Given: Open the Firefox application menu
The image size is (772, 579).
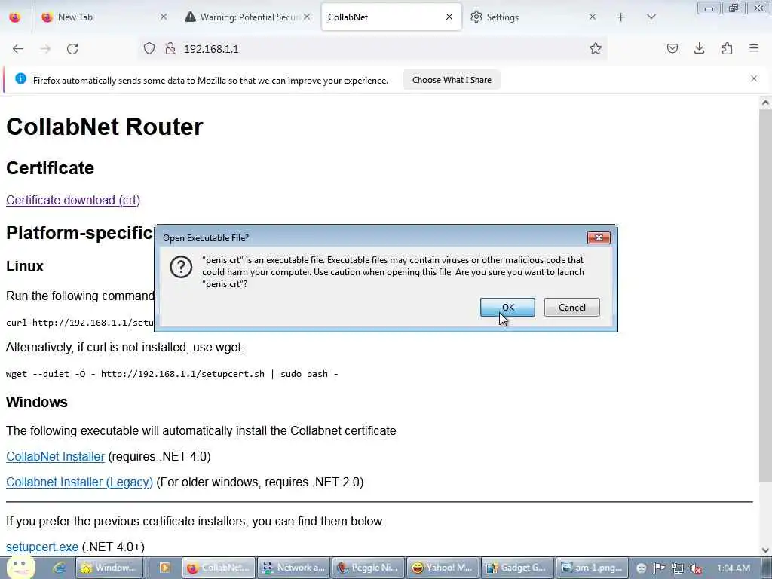Looking at the screenshot, I should coord(754,48).
